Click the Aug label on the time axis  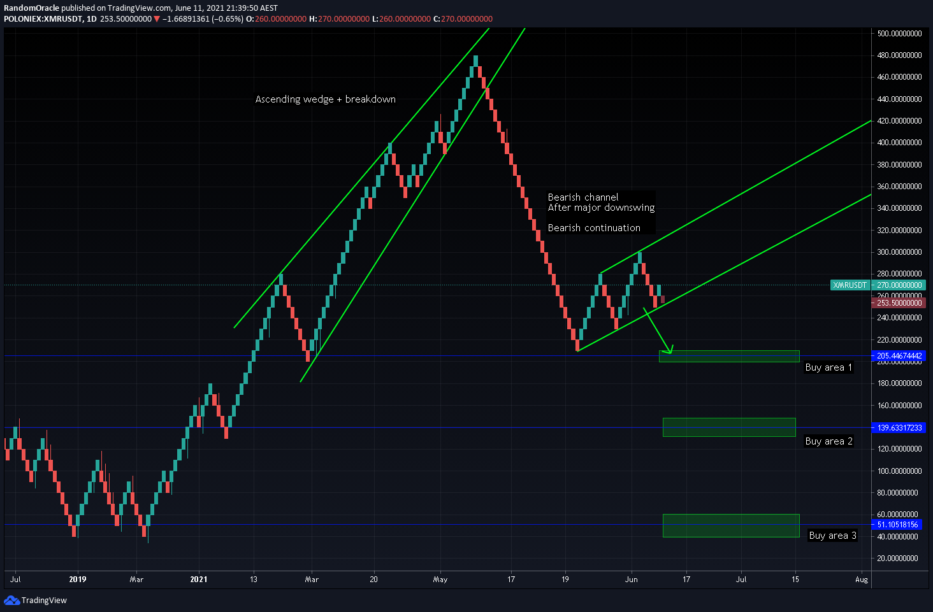click(x=862, y=580)
